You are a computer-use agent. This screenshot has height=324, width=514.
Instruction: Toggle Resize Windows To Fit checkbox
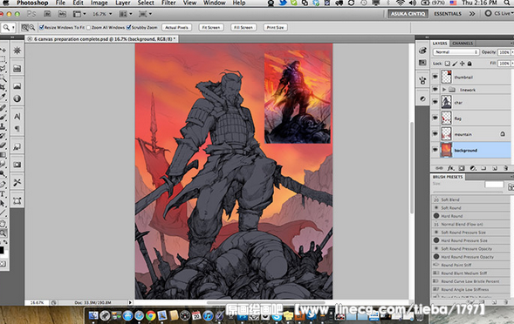click(x=42, y=28)
